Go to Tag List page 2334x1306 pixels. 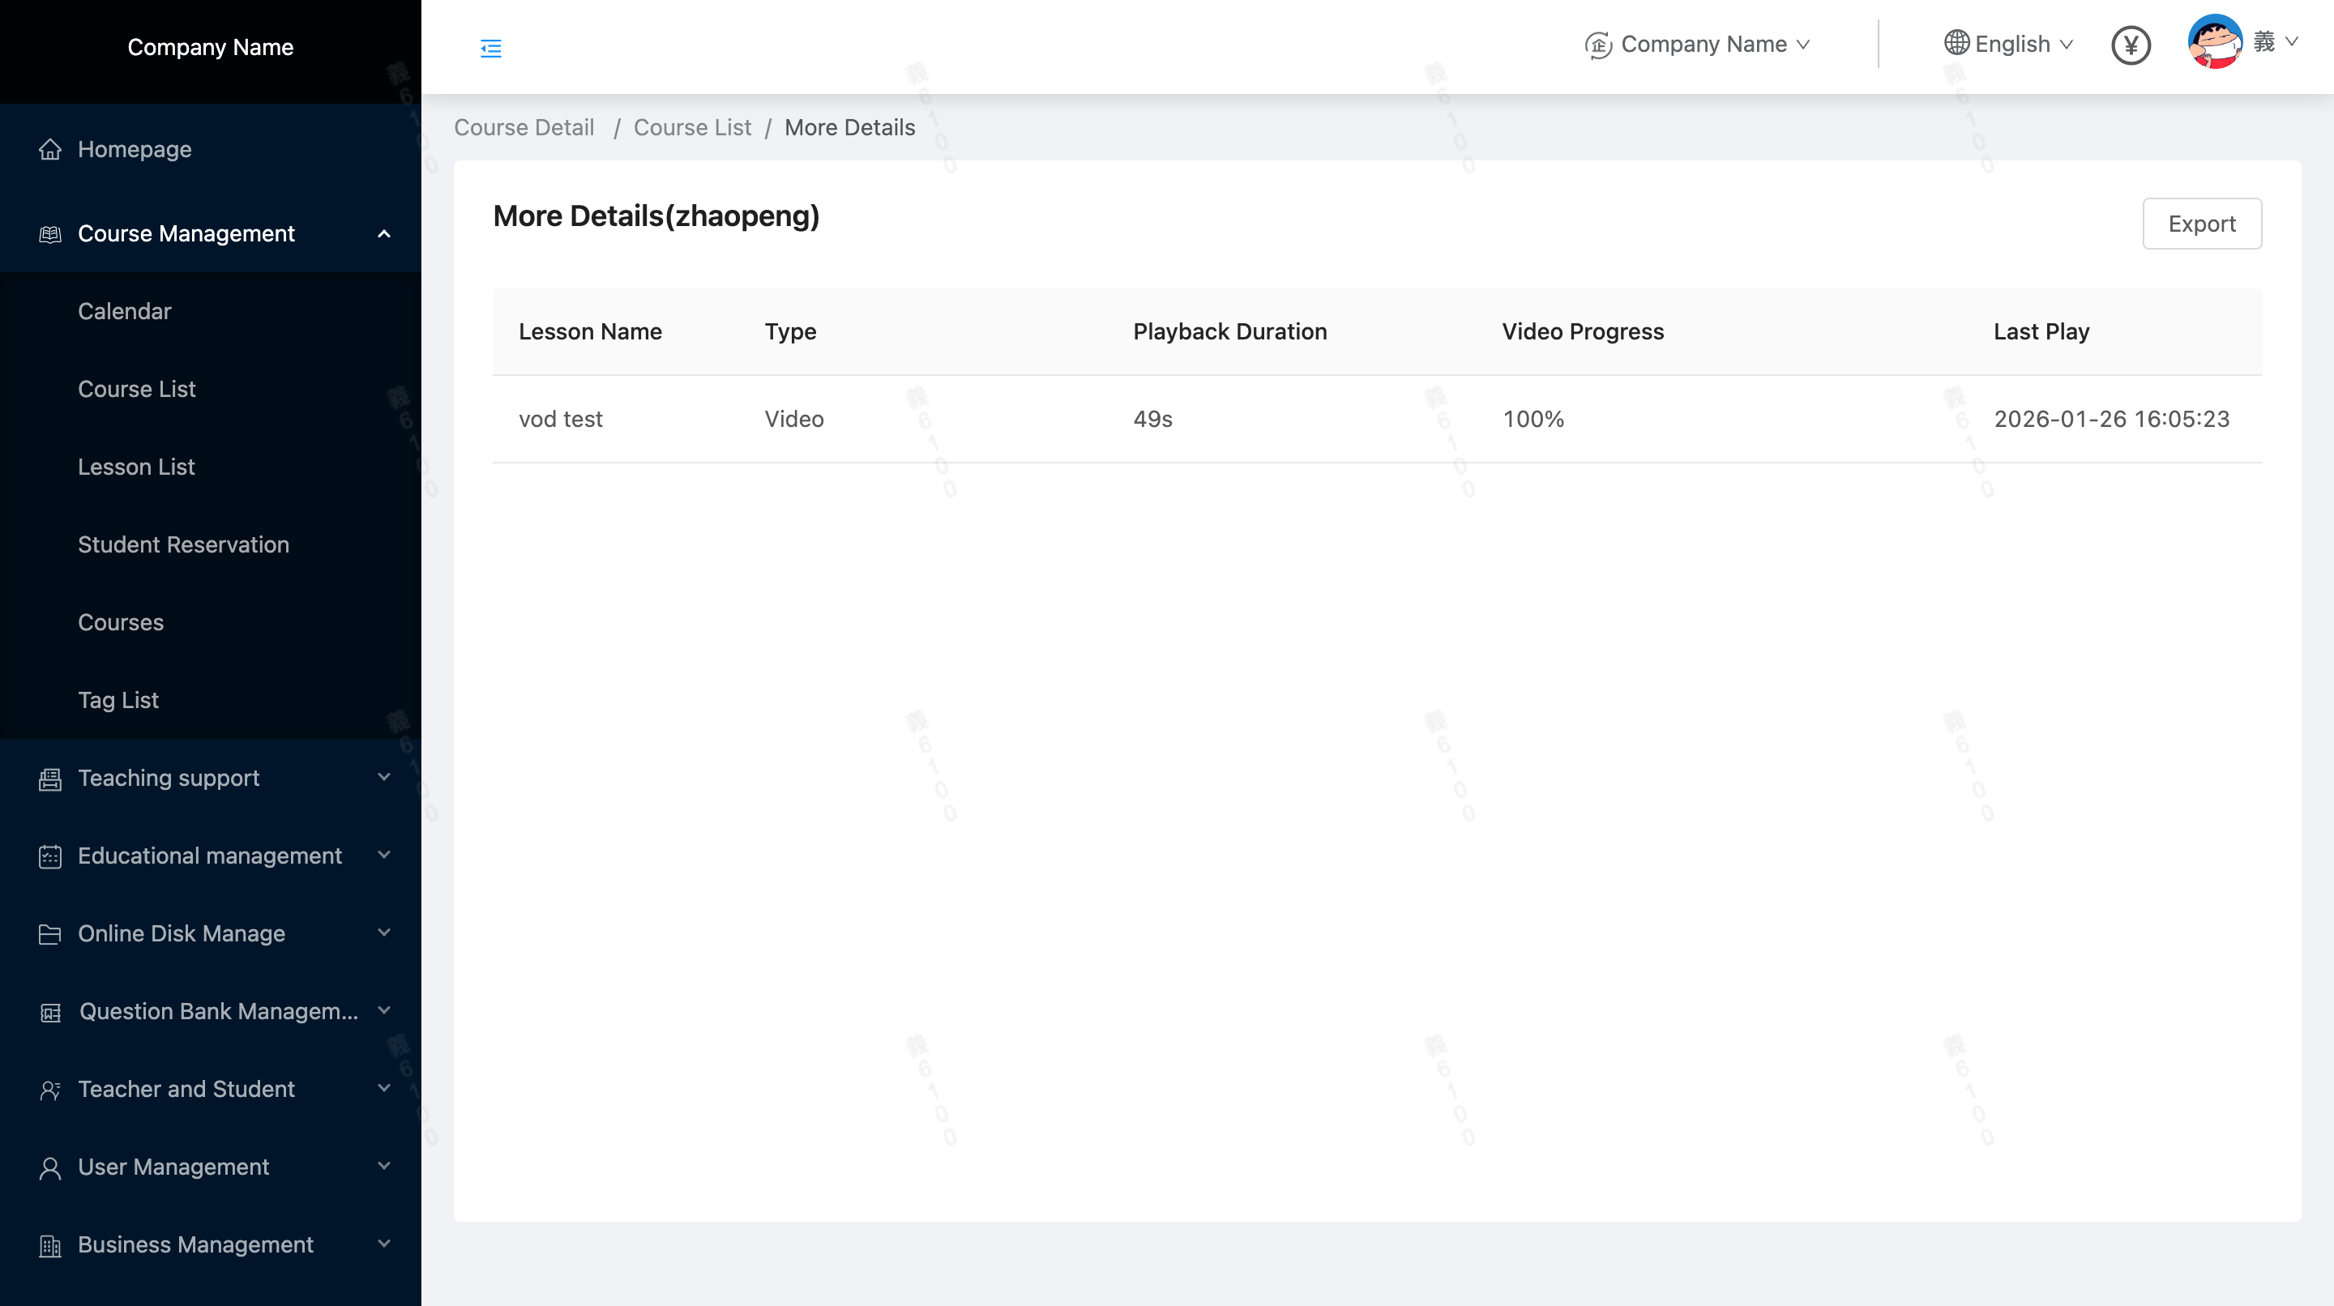tap(118, 700)
